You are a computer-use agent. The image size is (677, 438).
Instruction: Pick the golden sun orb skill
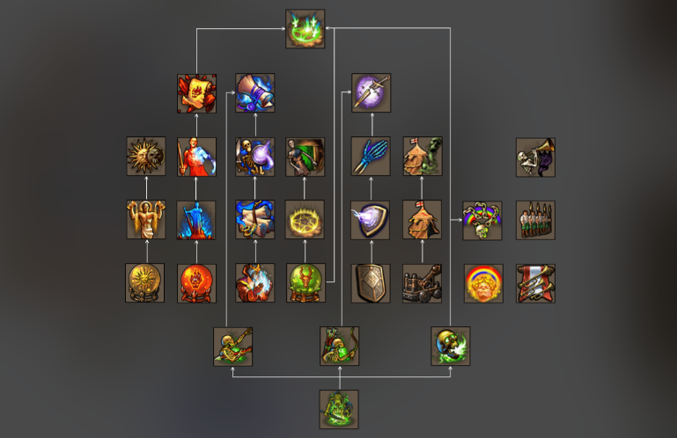pyautogui.click(x=145, y=282)
